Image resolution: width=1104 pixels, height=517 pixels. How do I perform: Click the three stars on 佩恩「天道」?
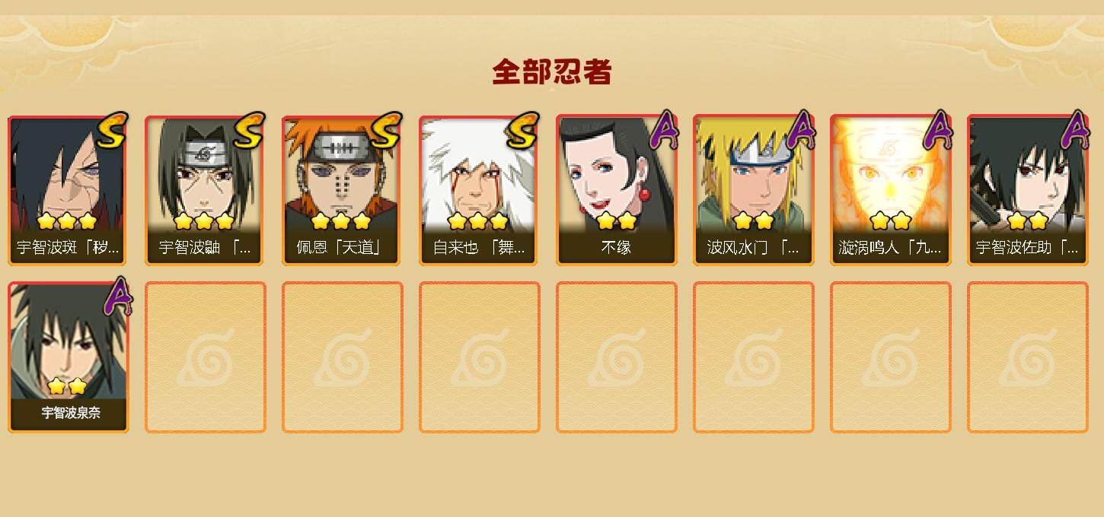coord(341,221)
